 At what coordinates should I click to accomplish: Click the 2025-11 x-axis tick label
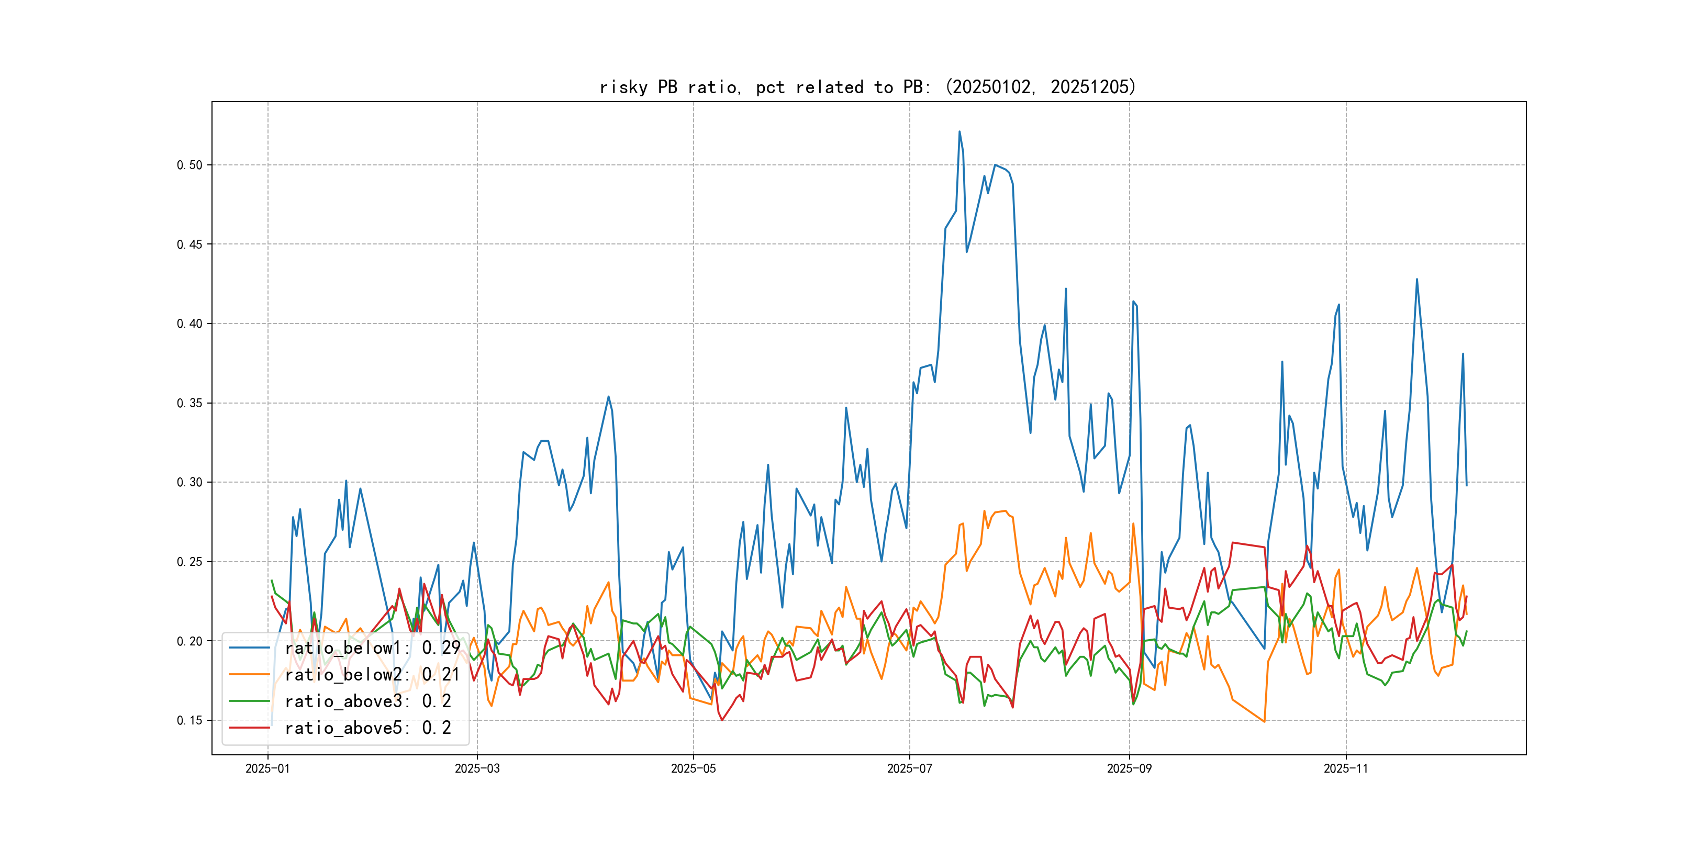tap(1346, 768)
